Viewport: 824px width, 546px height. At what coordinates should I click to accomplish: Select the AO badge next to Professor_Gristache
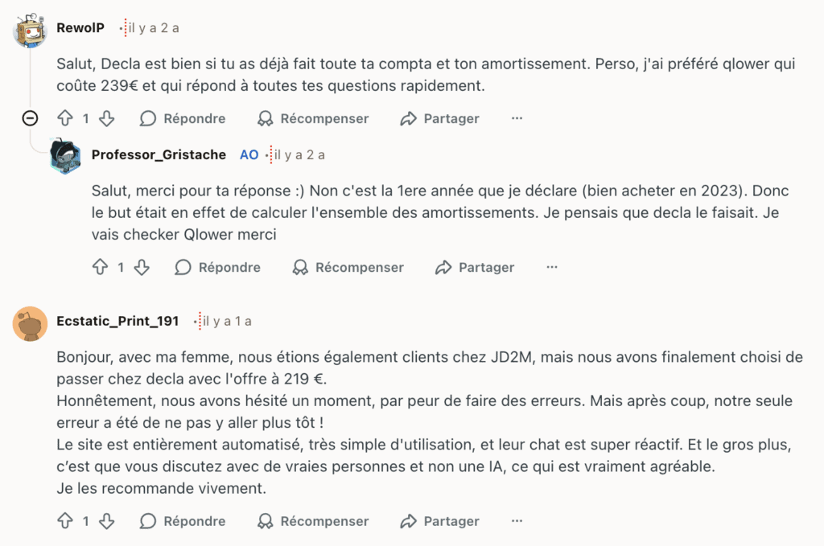point(249,154)
